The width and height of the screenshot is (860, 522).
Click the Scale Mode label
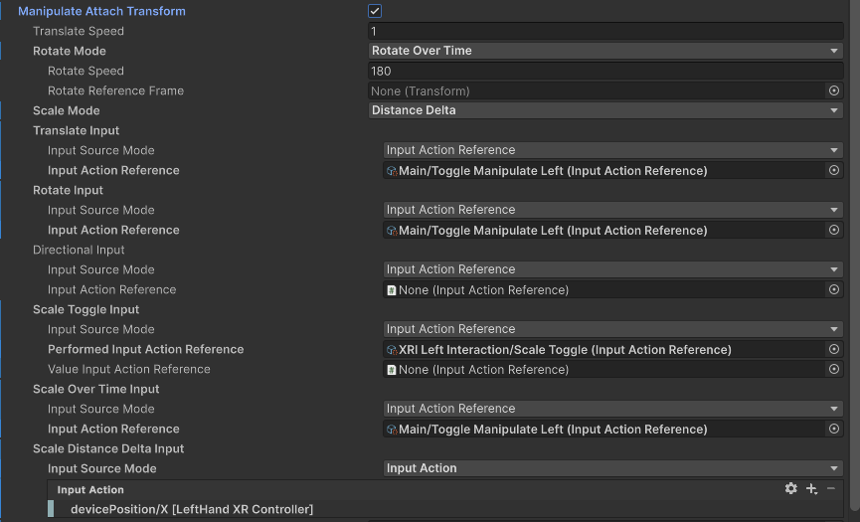pos(66,110)
